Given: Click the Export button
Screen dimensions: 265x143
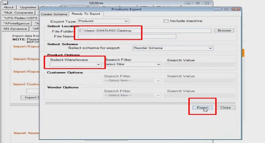Looking at the screenshot, I should pyautogui.click(x=203, y=108).
